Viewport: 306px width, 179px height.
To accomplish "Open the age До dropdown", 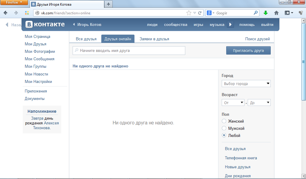I will pos(259,103).
